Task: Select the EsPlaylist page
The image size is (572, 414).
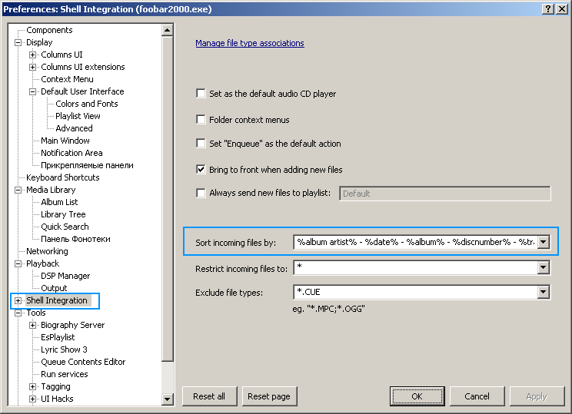Action: click(58, 337)
